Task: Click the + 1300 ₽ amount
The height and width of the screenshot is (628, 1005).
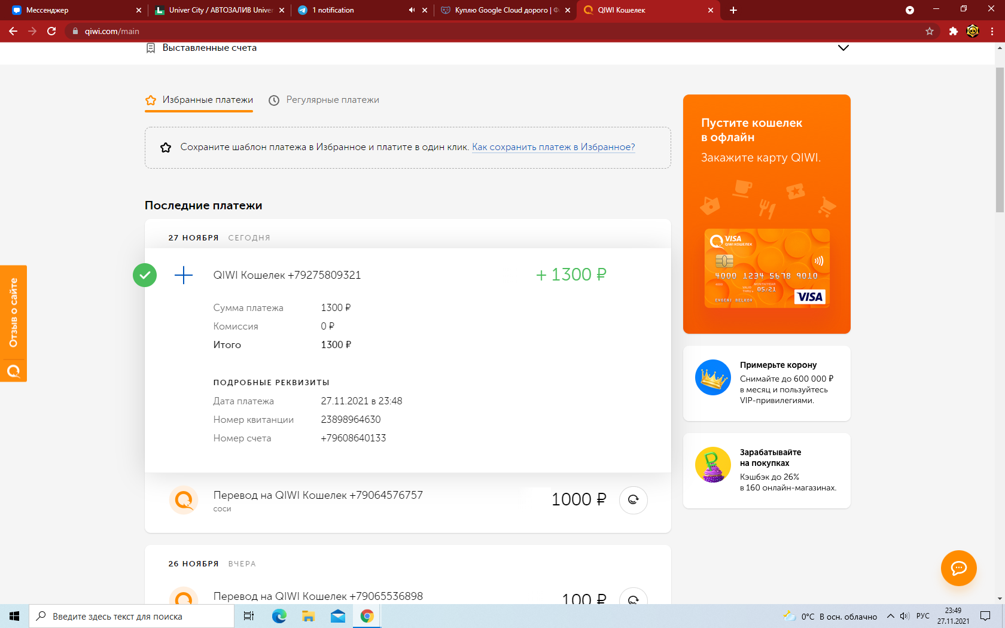Action: pyautogui.click(x=571, y=275)
